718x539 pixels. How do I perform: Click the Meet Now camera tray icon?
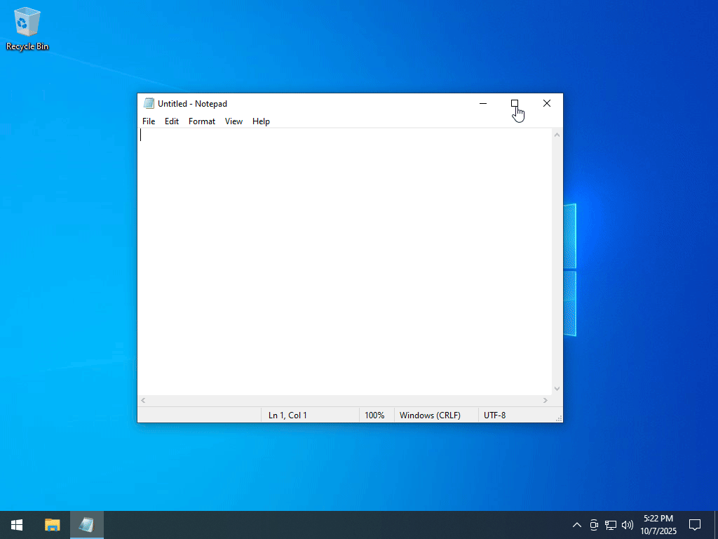(x=594, y=524)
